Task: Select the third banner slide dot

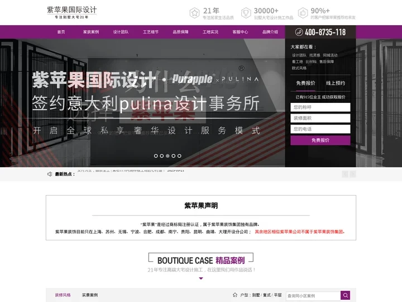Action: click(167, 156)
